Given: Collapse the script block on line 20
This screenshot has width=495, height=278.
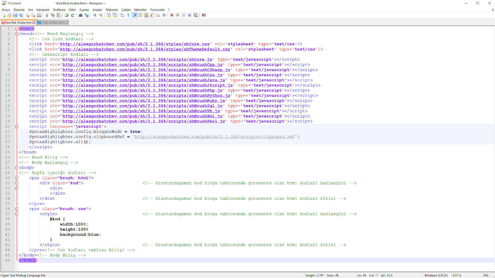Looking at the screenshot, I should tap(17, 126).
